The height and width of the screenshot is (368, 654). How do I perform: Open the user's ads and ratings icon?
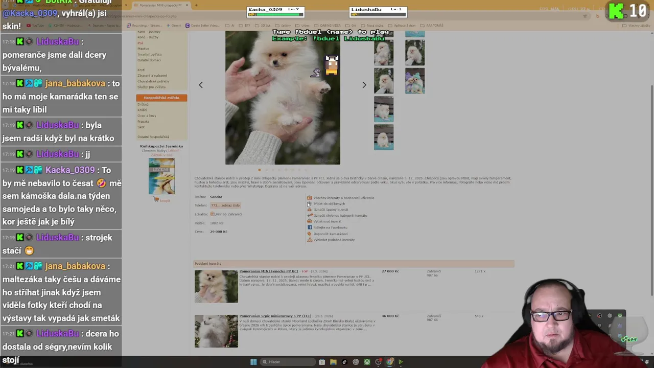(309, 198)
